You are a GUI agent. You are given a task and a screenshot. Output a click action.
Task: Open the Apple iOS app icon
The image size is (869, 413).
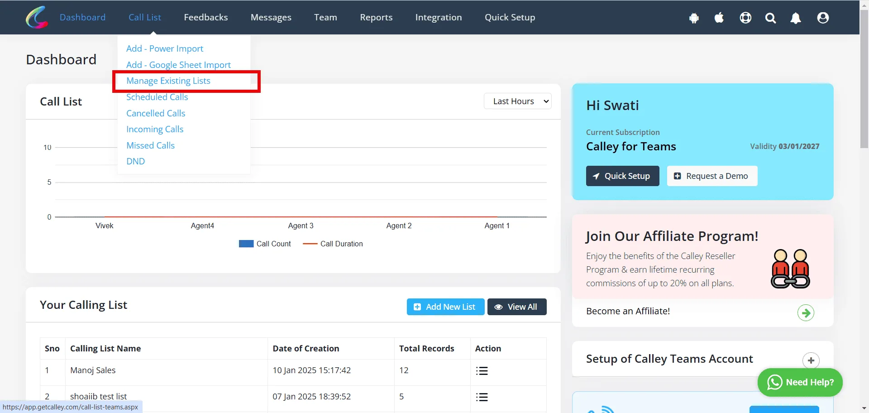click(719, 18)
